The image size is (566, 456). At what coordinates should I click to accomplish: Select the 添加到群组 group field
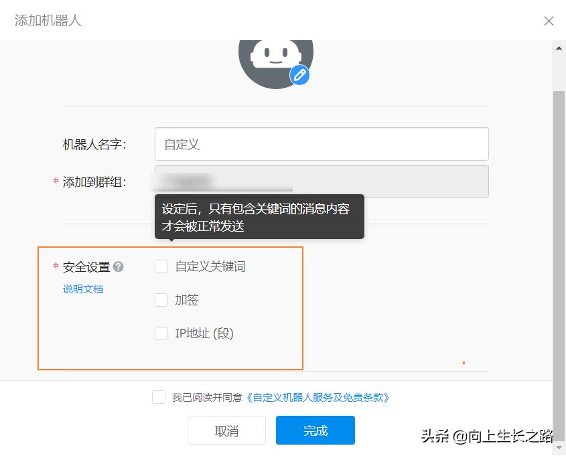(322, 181)
